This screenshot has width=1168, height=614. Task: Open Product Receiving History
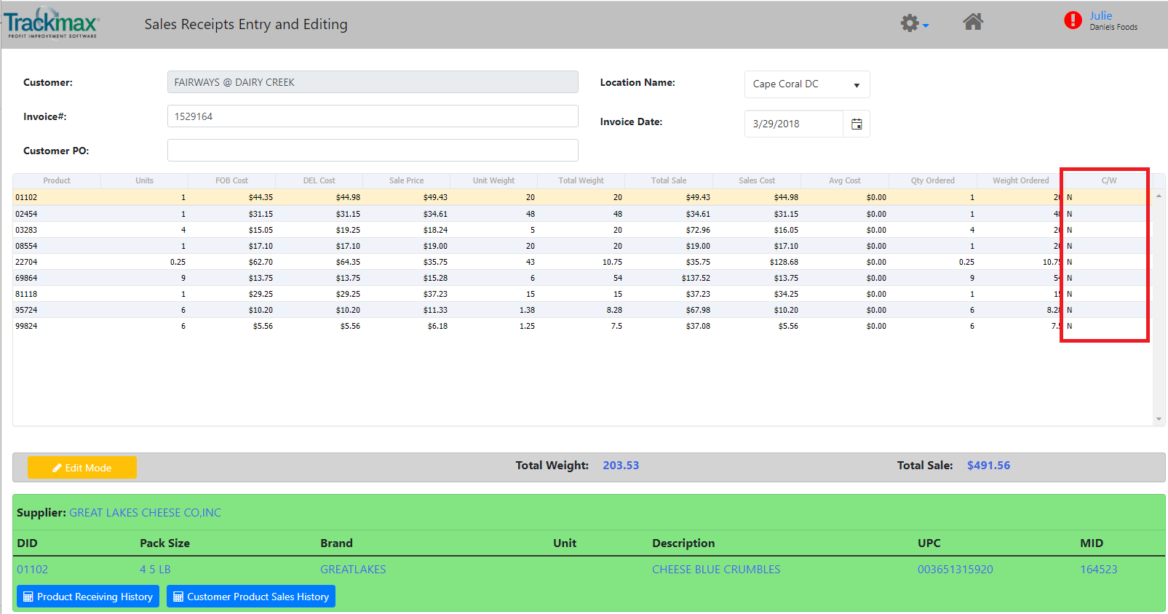pos(88,597)
